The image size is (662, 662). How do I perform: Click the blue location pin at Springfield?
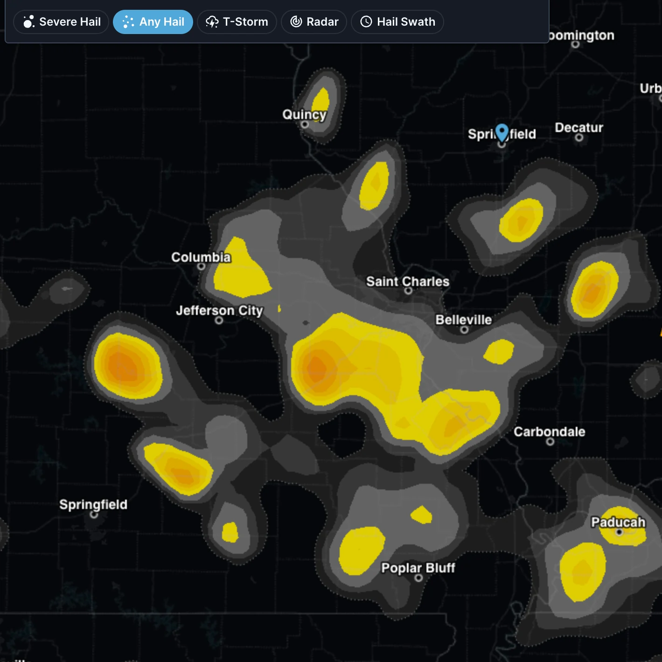[x=502, y=132]
